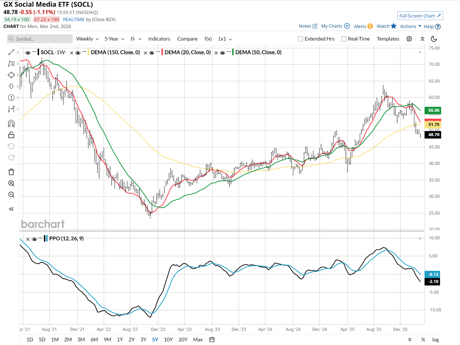460x345 pixels.
Task: Open the Help link
Action: [432, 26]
